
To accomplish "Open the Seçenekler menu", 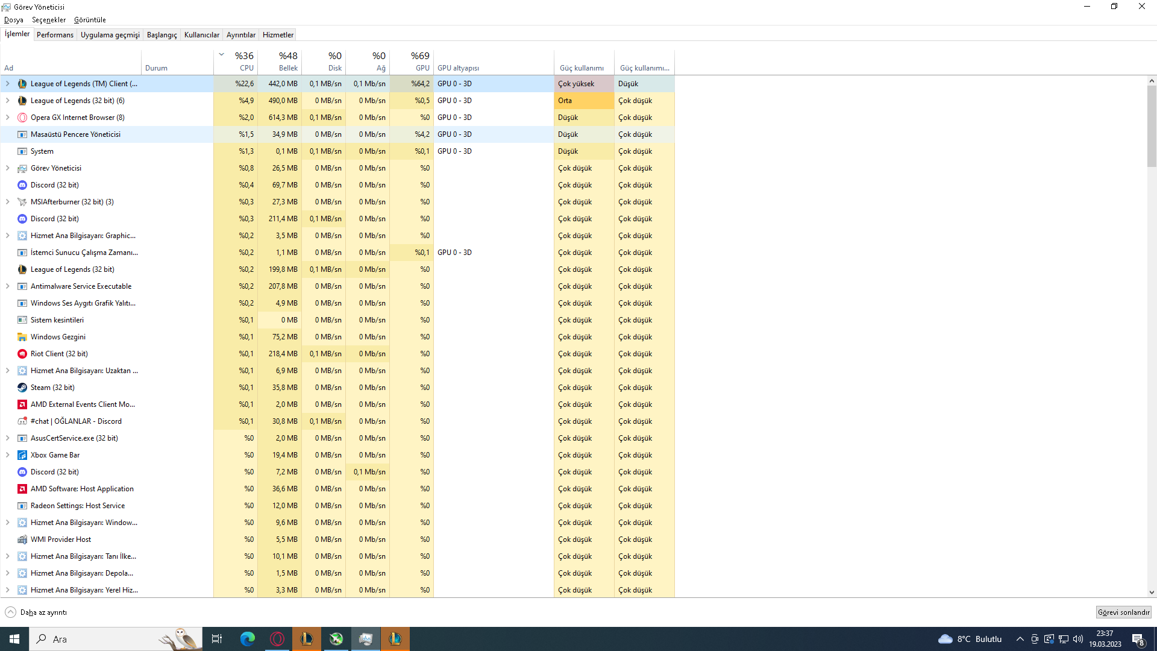I will coord(49,20).
